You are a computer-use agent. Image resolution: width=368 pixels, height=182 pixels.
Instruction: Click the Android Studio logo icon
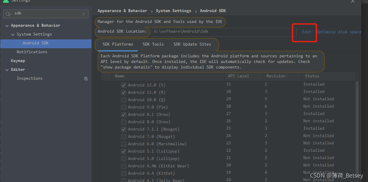6,1
